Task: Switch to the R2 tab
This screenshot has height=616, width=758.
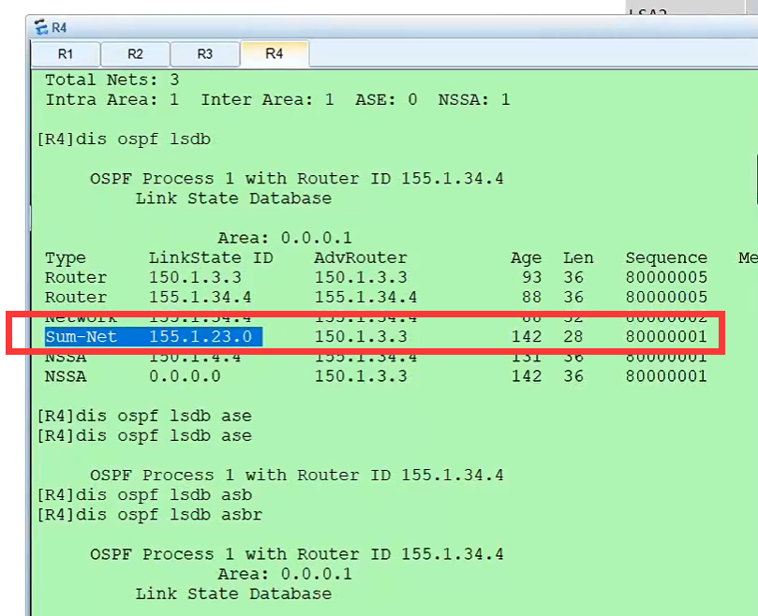Action: pyautogui.click(x=134, y=53)
